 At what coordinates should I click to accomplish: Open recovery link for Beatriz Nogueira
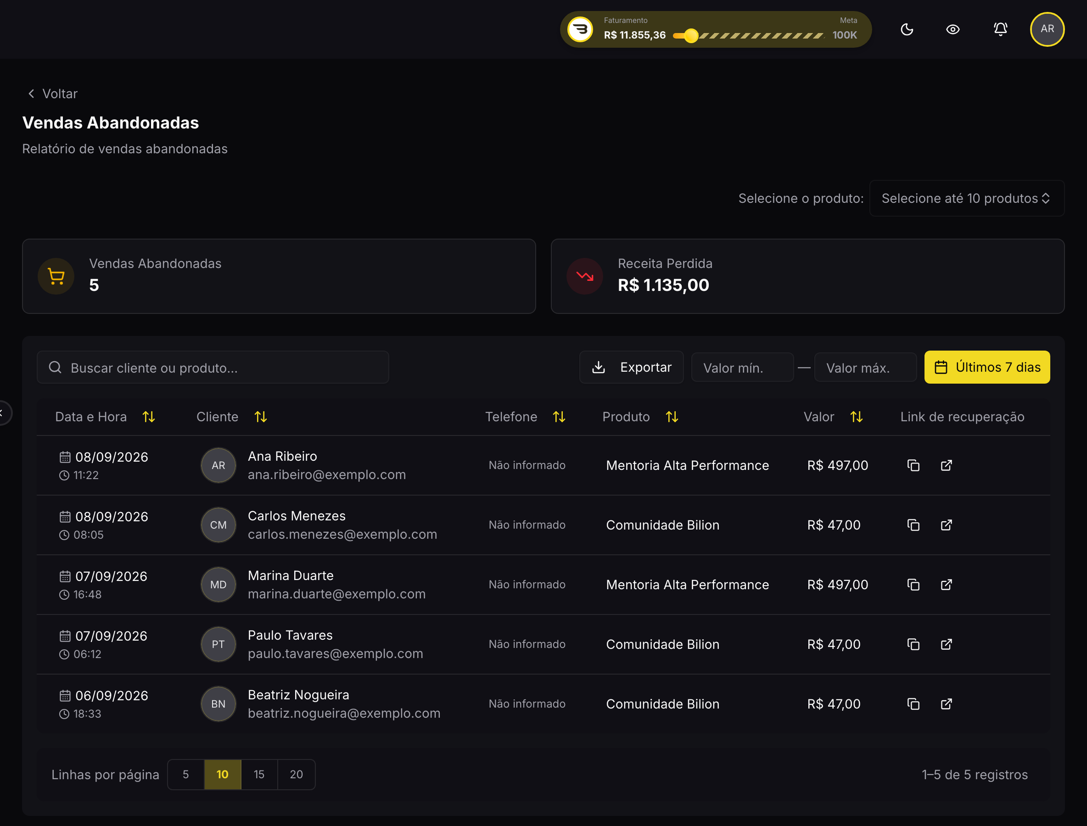pyautogui.click(x=947, y=704)
